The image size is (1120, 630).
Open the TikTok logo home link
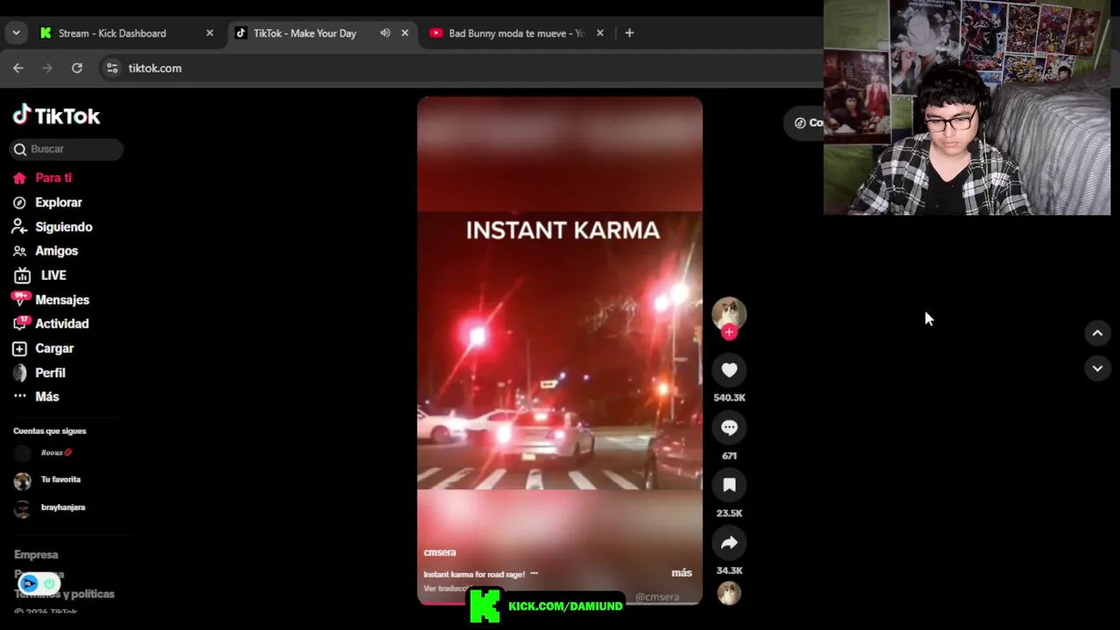[x=57, y=115]
